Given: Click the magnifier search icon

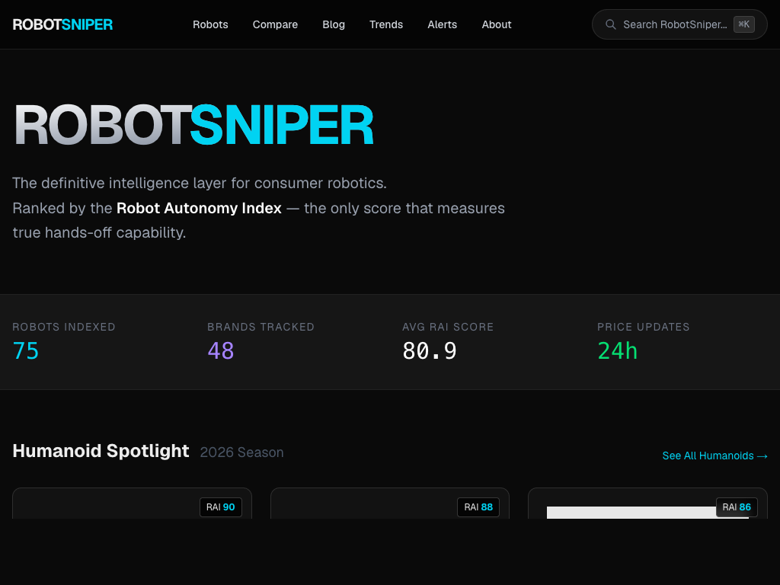Looking at the screenshot, I should coord(610,24).
